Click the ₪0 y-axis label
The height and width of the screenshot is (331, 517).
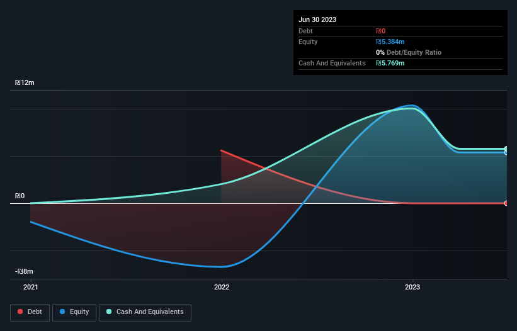pyautogui.click(x=20, y=196)
